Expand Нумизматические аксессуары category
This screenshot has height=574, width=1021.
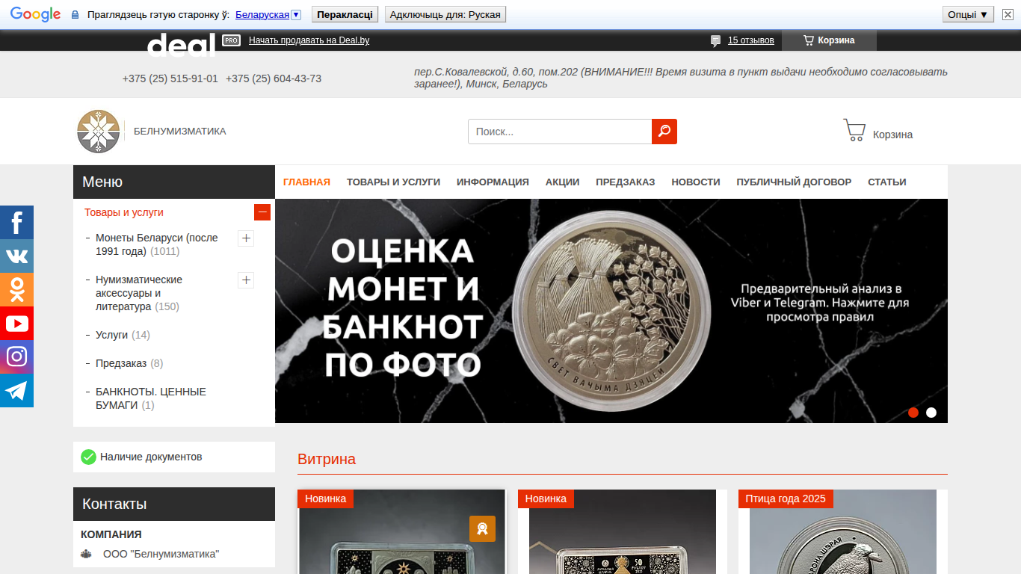pyautogui.click(x=246, y=280)
